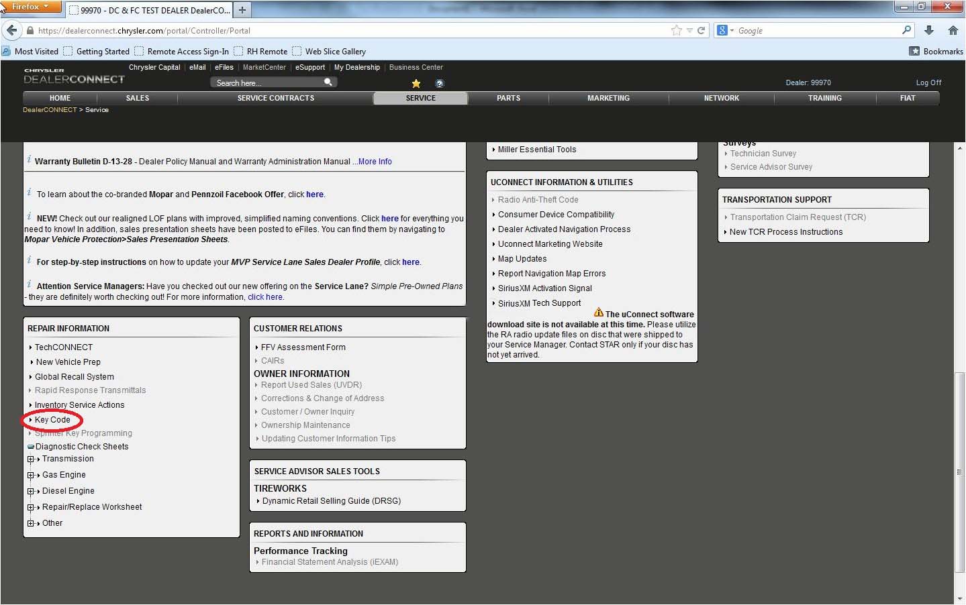The height and width of the screenshot is (605, 966).
Task: Click info icon beside Warranty Bulletin D-13-28
Action: click(x=29, y=160)
